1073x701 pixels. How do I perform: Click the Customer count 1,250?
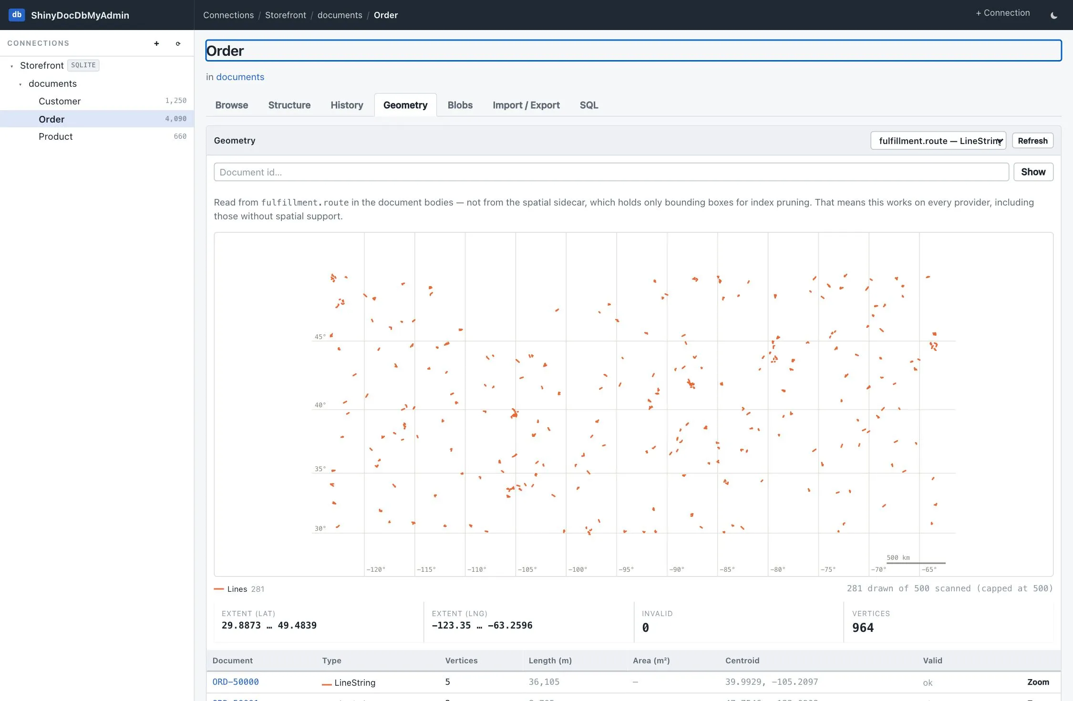(176, 101)
